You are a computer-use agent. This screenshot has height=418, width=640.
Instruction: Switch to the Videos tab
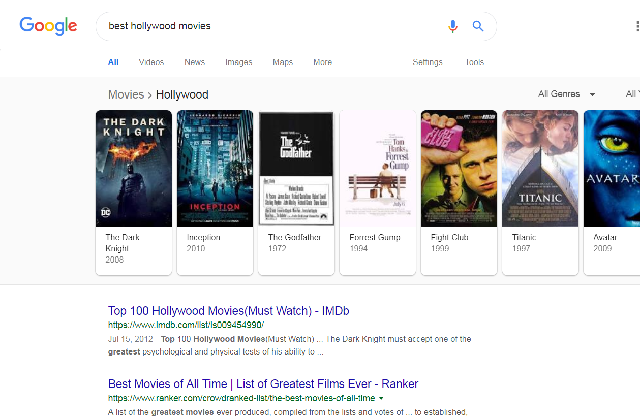[x=151, y=62]
